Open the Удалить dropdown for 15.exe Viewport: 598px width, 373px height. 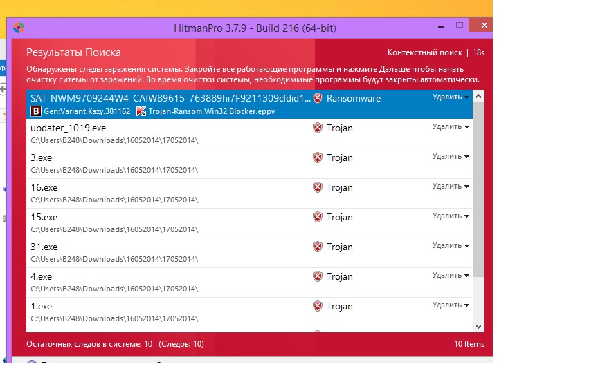coord(451,216)
